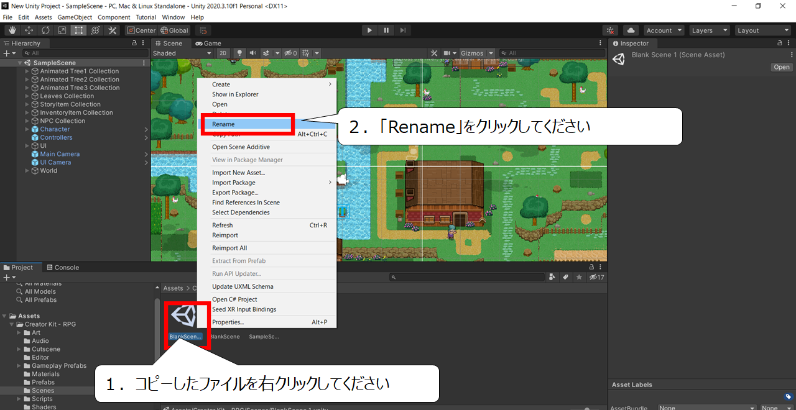This screenshot has width=796, height=410.
Task: Select the Rotate tool
Action: [45, 30]
